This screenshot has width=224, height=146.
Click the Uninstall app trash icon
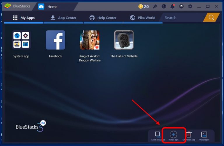(x=189, y=134)
